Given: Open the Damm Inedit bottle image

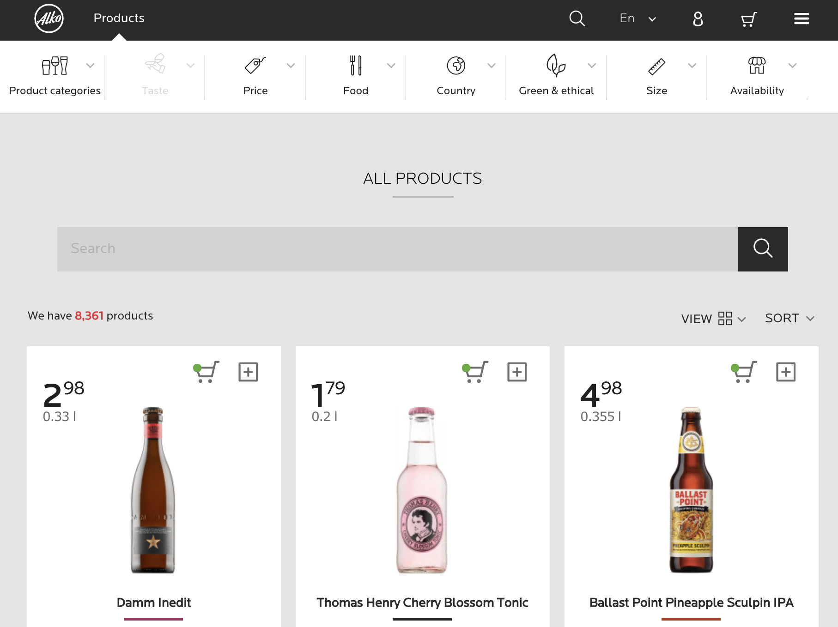Looking at the screenshot, I should [x=153, y=490].
